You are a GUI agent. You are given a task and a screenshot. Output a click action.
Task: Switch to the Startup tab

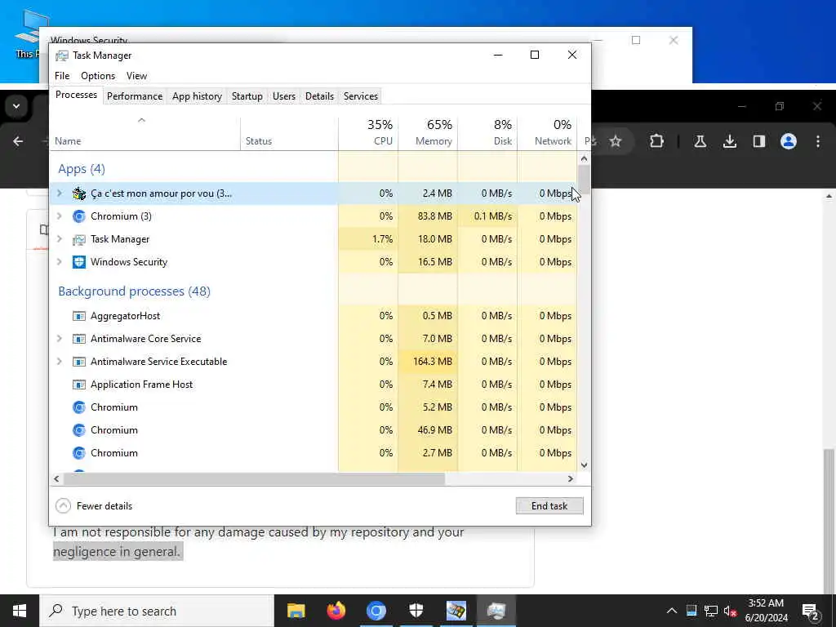(247, 96)
